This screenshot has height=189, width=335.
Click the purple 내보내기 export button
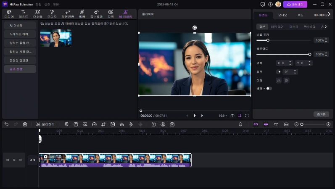coord(295,4)
